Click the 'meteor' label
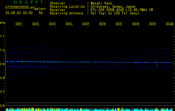Image resolution: width=175 pixels, height=111 pixels. [x=40, y=9]
